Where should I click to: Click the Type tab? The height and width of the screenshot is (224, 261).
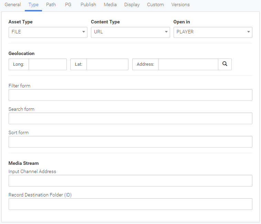[33, 5]
